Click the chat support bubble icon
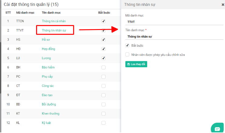225x133 pixels. 217,128
